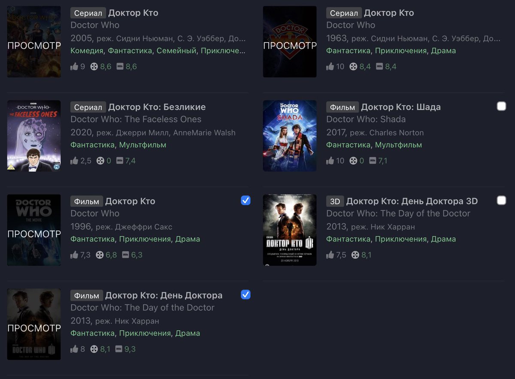Click the 3D badge of День Доктора 3D
This screenshot has height=379, width=515.
tap(335, 202)
